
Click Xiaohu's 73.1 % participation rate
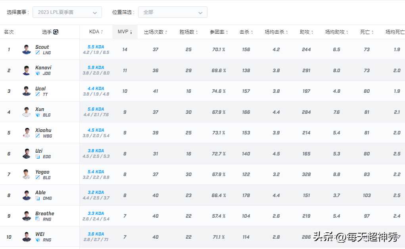click(219, 132)
